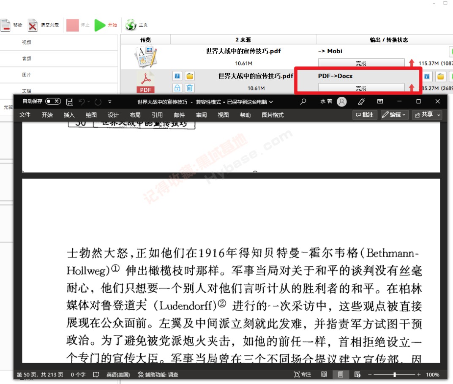453x384 pixels.
Task: Enable Focus (专注) mode in status bar
Action: [303, 374]
